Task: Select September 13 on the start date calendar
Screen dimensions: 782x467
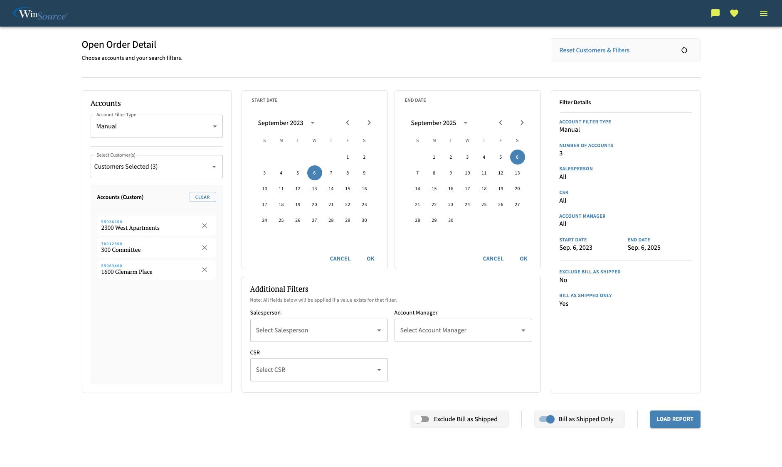Action: pyautogui.click(x=314, y=189)
